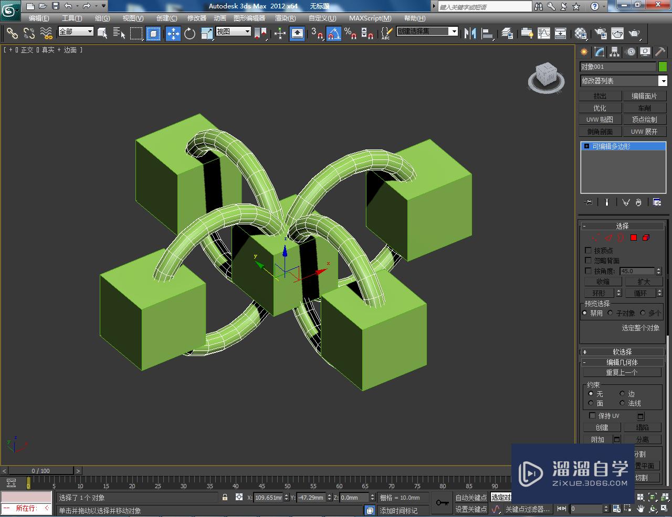The width and height of the screenshot is (672, 517).
Task: Open the Curve Editor
Action: pyautogui.click(x=544, y=33)
